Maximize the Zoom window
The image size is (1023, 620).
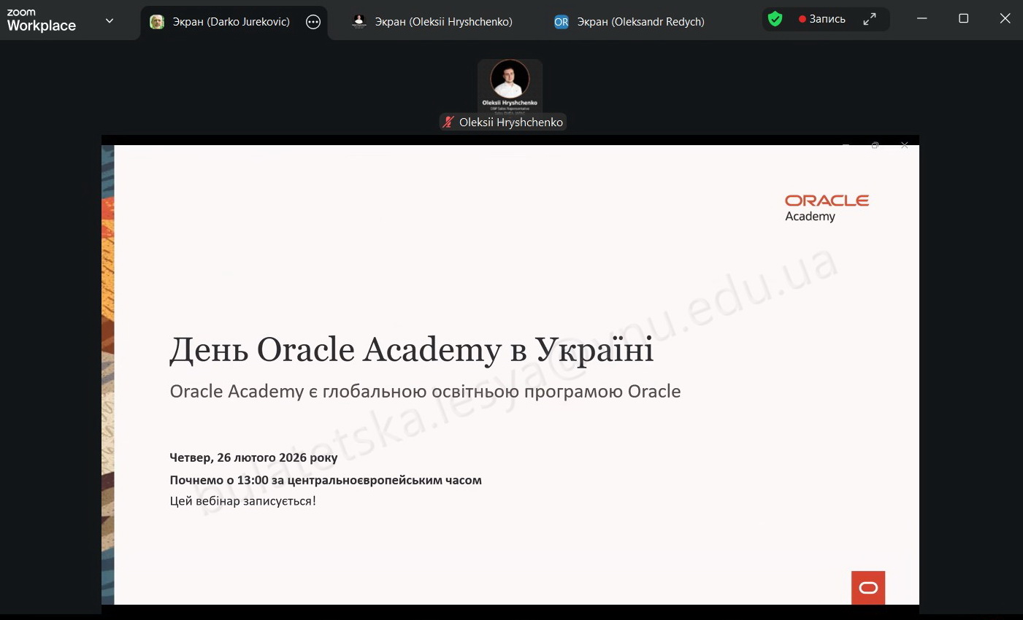963,19
